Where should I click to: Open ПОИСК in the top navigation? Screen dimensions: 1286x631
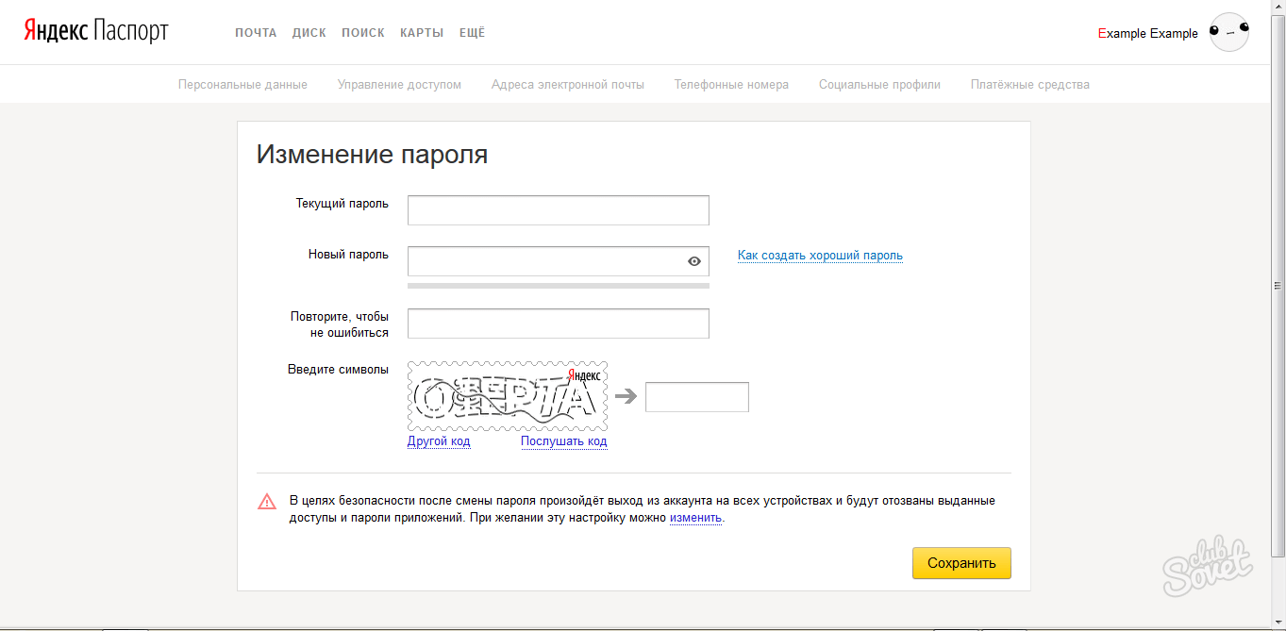click(x=363, y=33)
